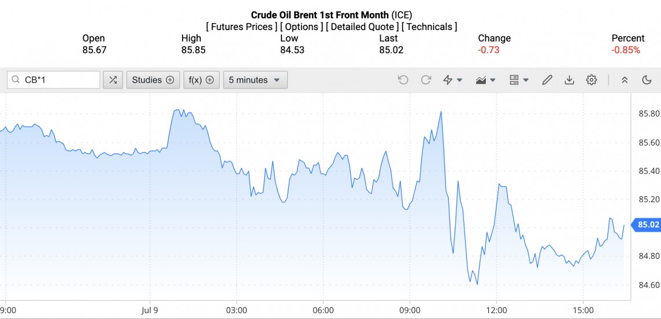
Task: Click the compare symbols shuffle icon
Action: (113, 80)
